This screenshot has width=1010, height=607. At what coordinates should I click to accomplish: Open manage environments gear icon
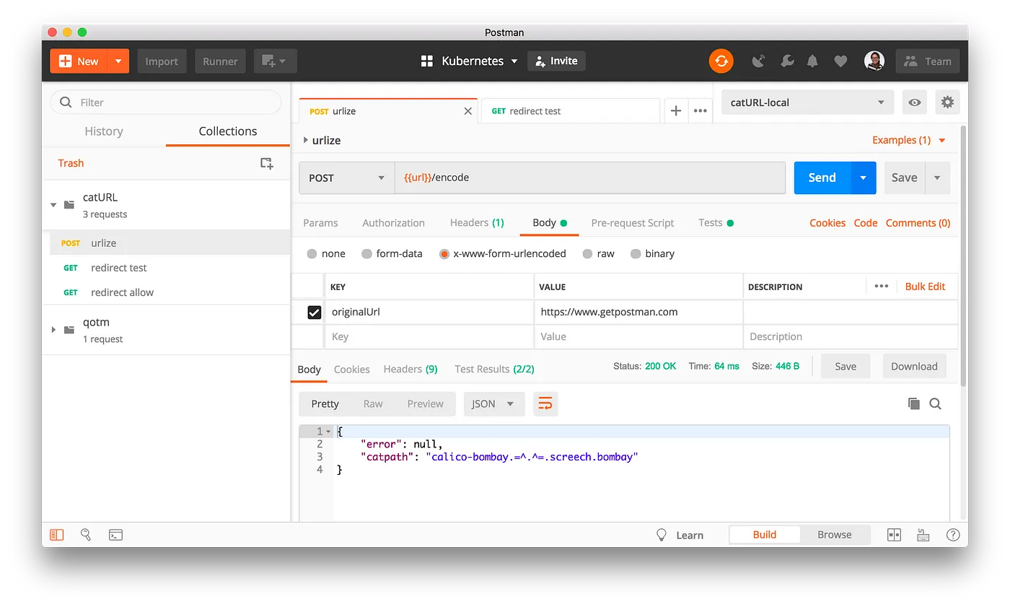pos(947,102)
